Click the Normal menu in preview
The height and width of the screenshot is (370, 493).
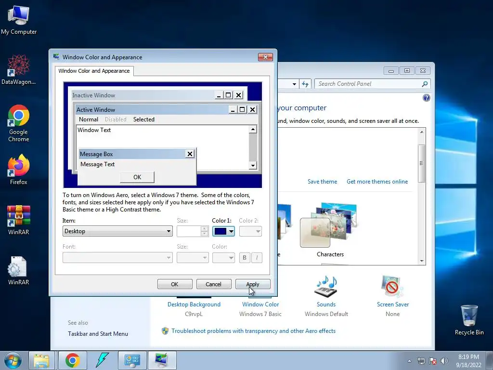pyautogui.click(x=89, y=119)
